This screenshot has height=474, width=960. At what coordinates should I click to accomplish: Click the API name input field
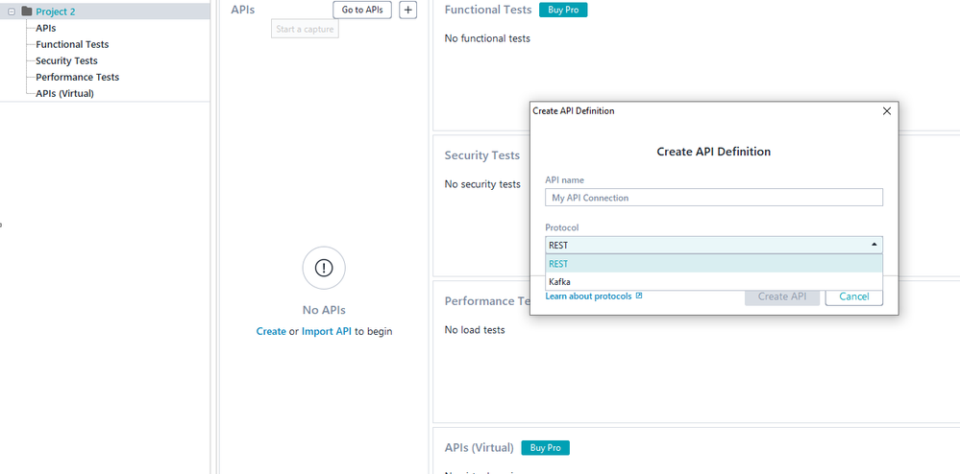click(x=713, y=198)
